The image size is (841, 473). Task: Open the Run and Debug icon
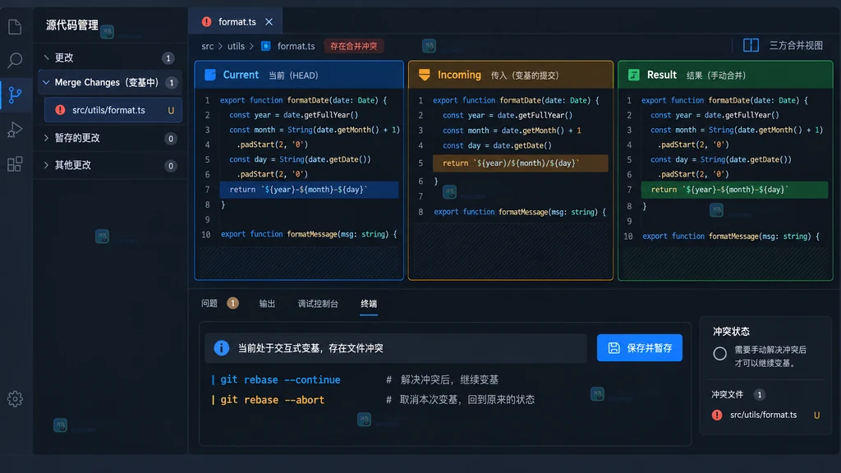point(15,129)
